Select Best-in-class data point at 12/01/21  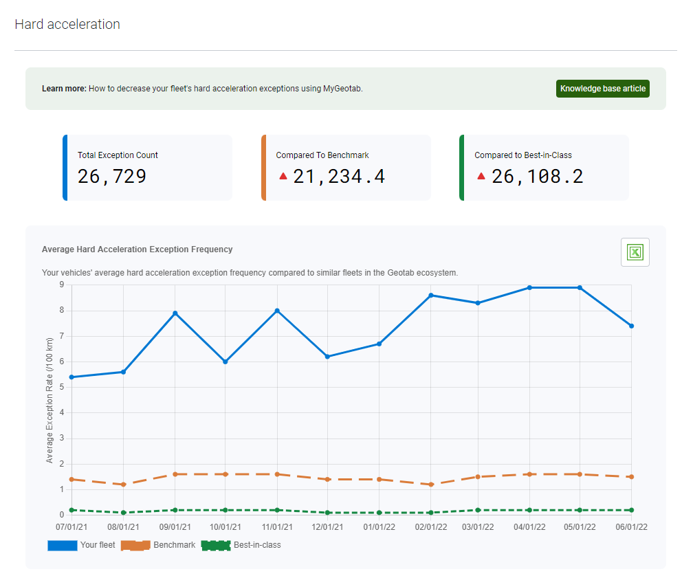[328, 513]
